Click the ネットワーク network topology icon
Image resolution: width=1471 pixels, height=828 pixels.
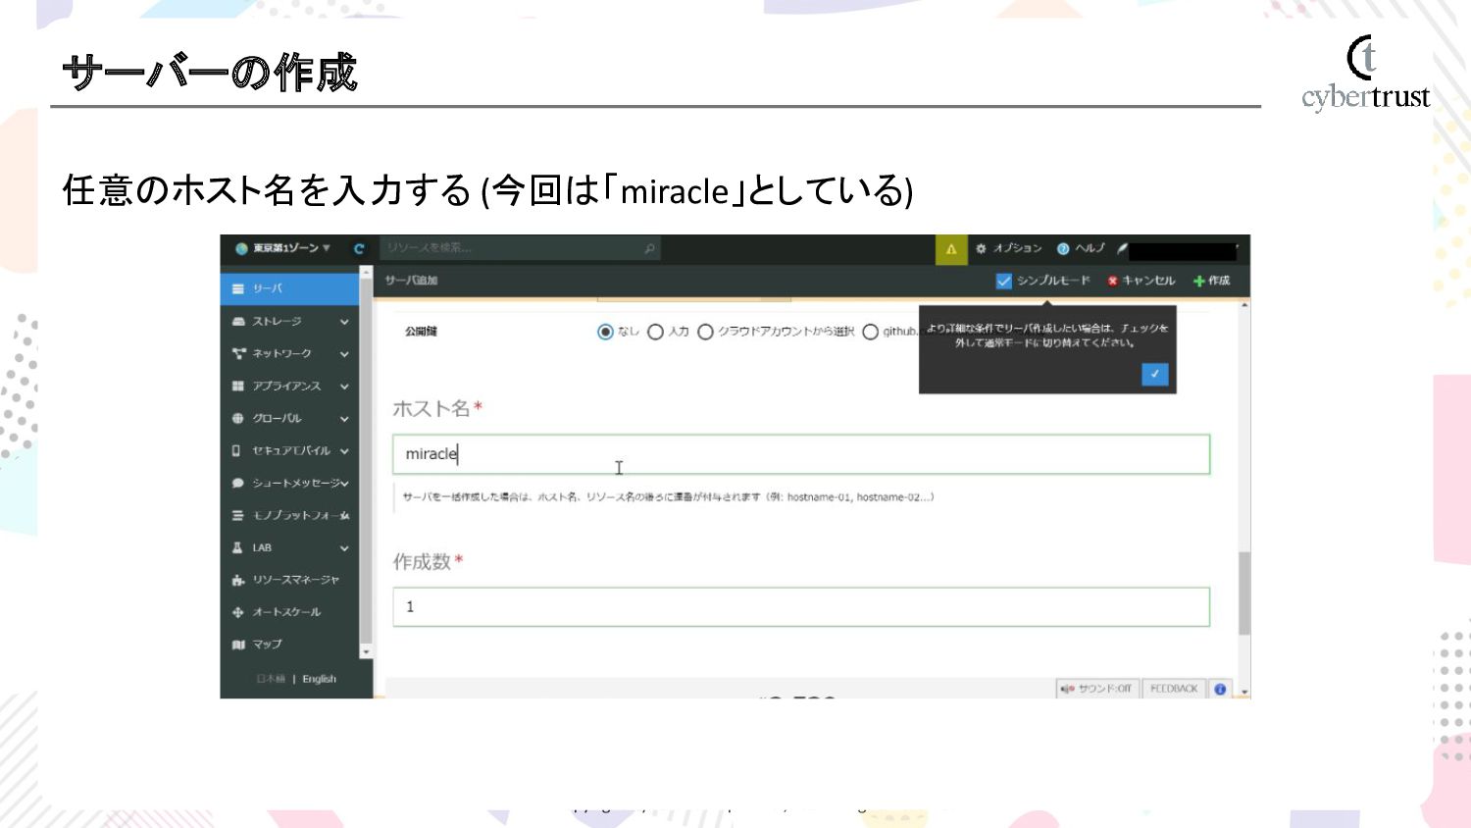tap(237, 353)
